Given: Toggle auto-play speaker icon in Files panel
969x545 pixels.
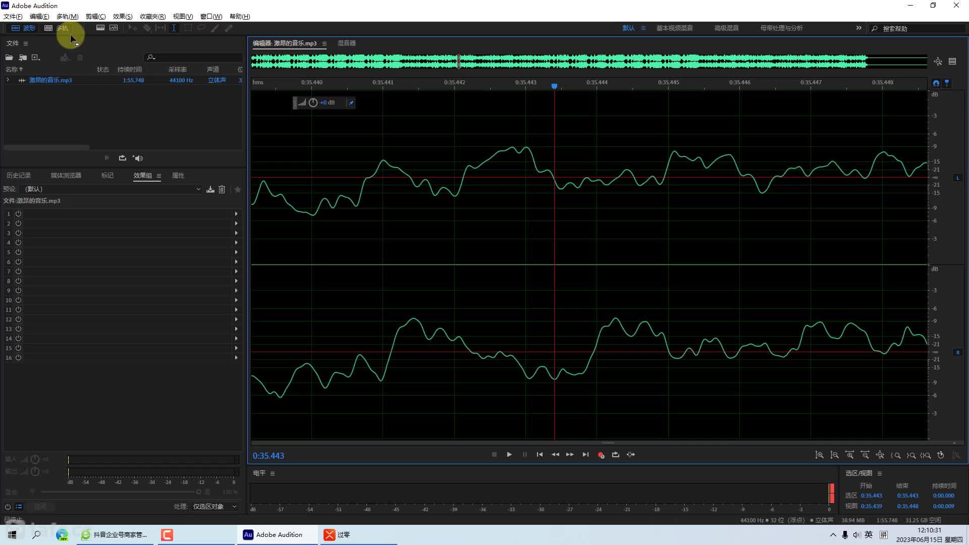Looking at the screenshot, I should [x=138, y=158].
